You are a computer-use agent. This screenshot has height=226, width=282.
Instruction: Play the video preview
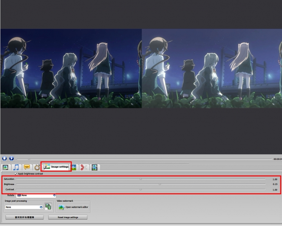pyautogui.click(x=11, y=158)
